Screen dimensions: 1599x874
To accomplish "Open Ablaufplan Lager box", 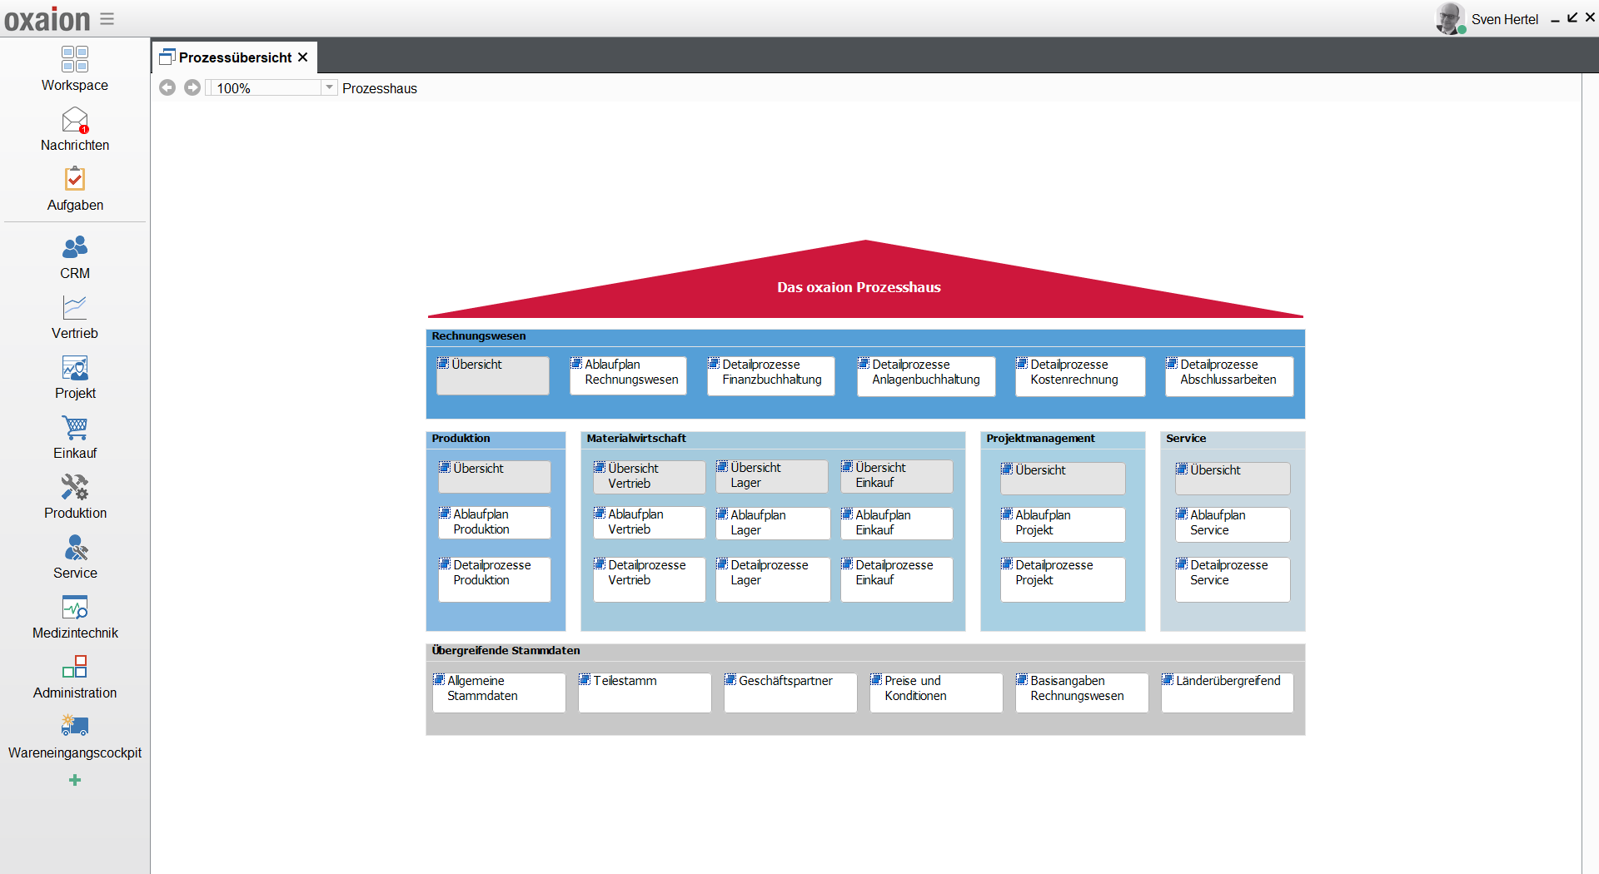I will pos(773,524).
